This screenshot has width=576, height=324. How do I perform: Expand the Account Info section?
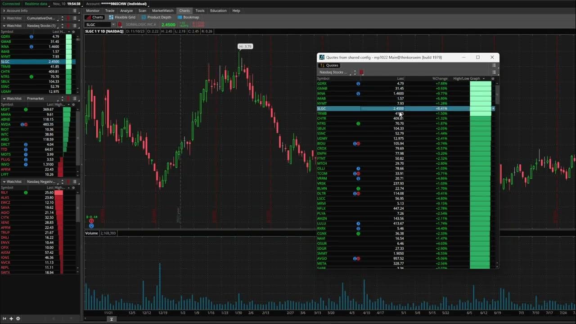4,10
